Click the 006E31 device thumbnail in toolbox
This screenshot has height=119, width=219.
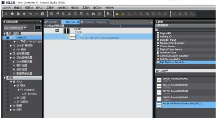[x=159, y=80]
